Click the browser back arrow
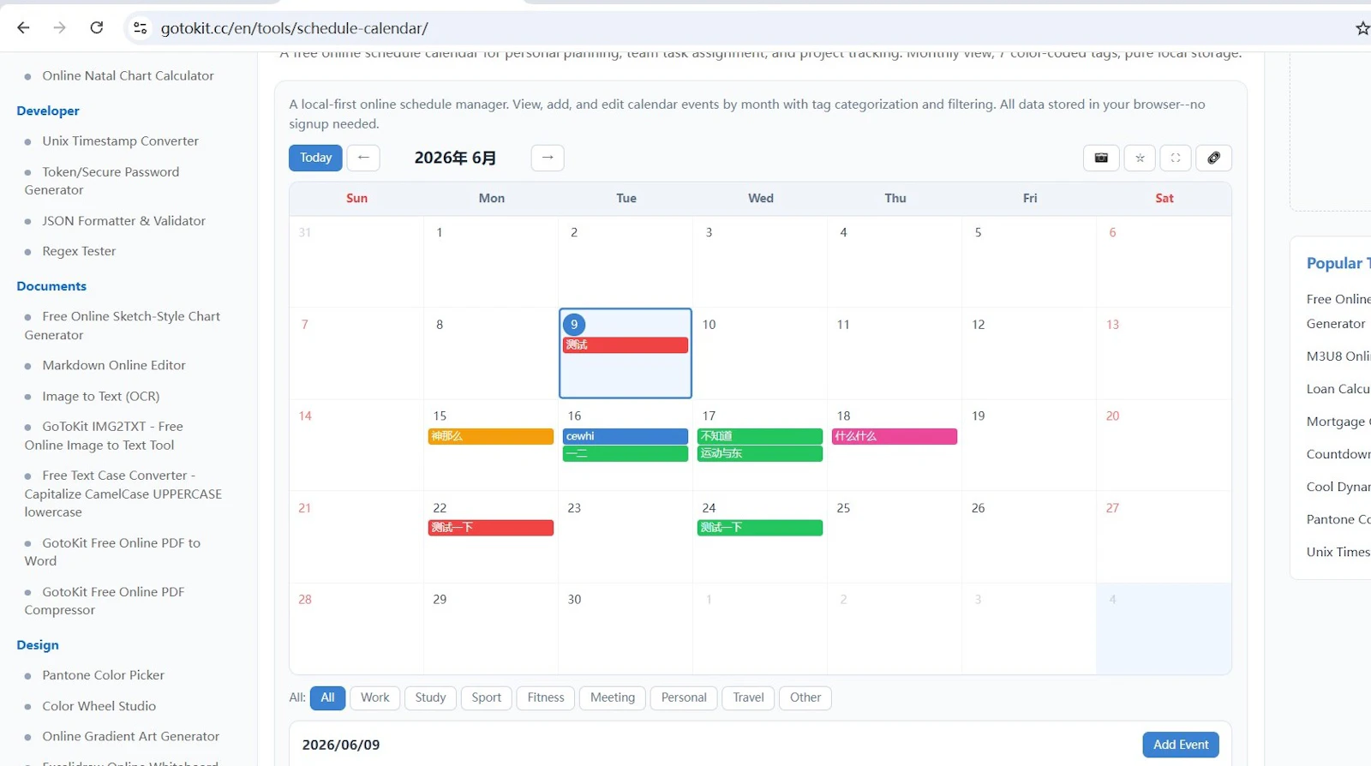This screenshot has height=766, width=1371. click(x=23, y=28)
